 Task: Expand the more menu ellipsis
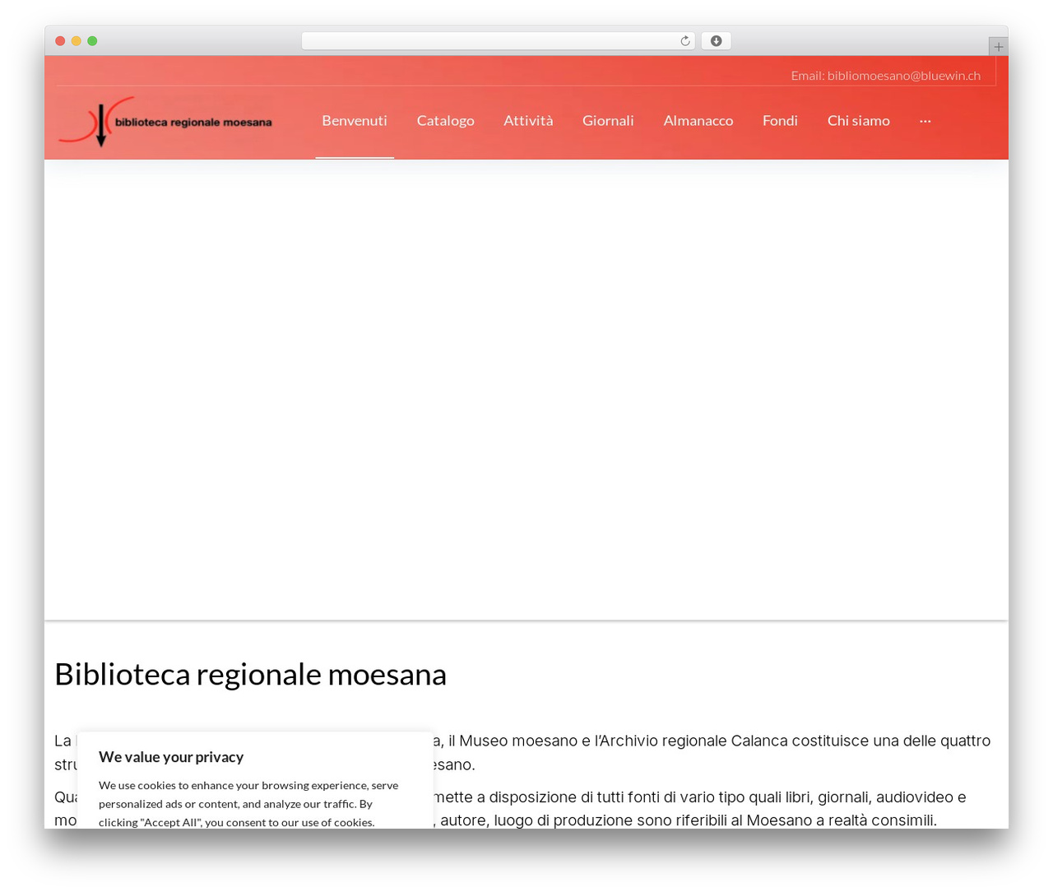(x=925, y=120)
